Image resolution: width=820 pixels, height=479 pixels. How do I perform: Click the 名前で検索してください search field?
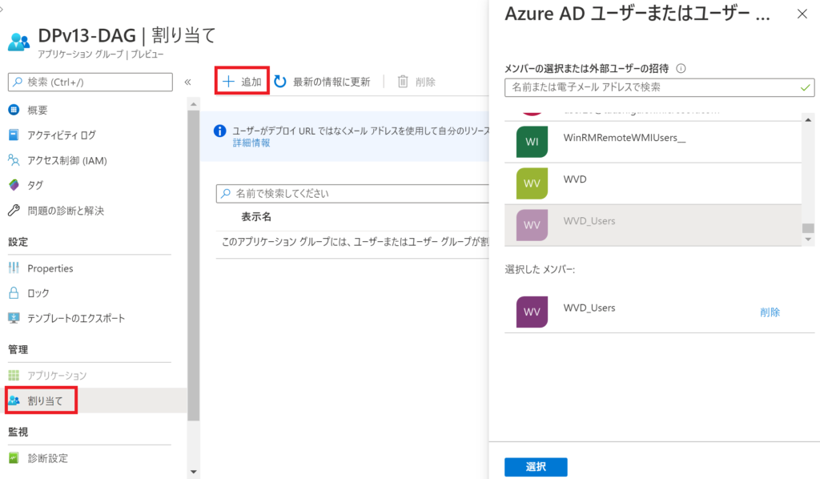[353, 194]
